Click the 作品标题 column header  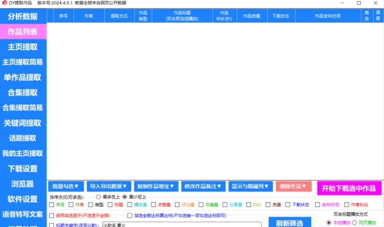tap(182, 16)
